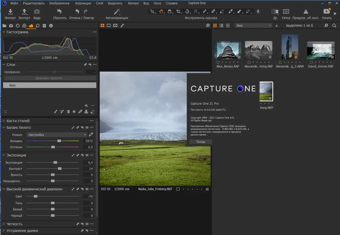Toggle the selection checkbox under Nadia_Julie_Froberg.NEF
340x235 pixels.
click(x=178, y=189)
